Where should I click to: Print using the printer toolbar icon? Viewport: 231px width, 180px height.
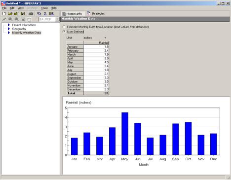click(x=31, y=14)
